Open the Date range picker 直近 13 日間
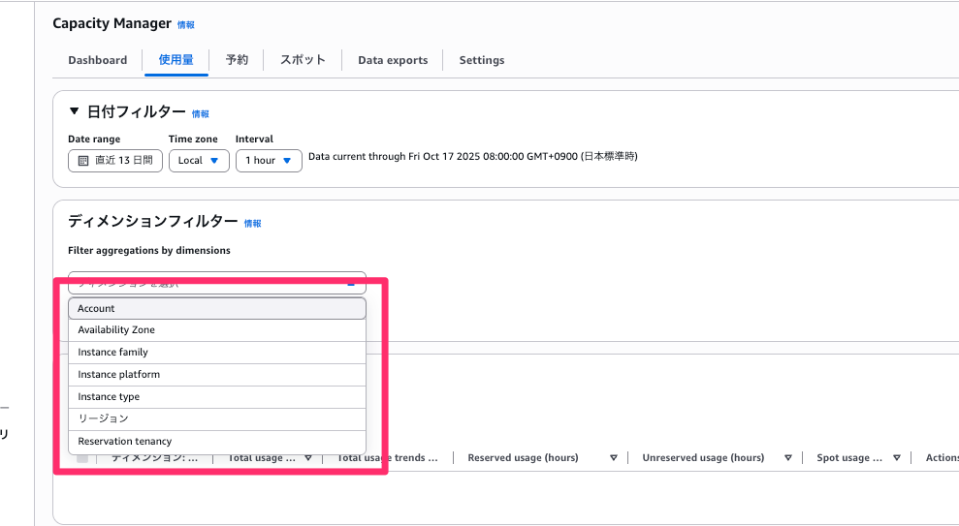This screenshot has height=526, width=959. point(115,161)
